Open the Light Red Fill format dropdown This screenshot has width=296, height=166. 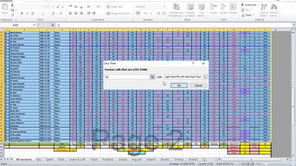tap(205, 77)
